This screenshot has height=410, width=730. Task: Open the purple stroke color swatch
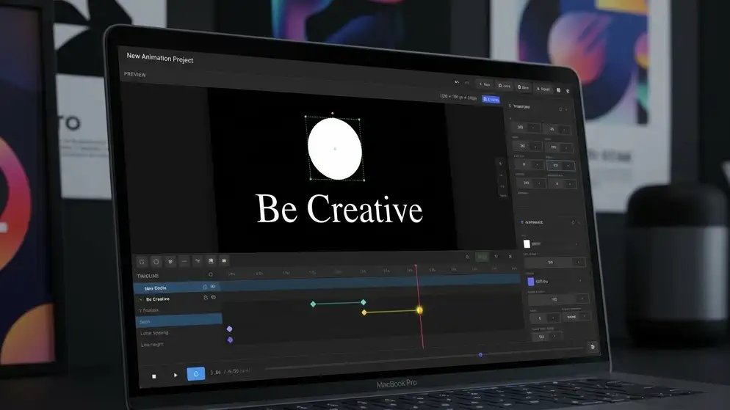pos(531,281)
